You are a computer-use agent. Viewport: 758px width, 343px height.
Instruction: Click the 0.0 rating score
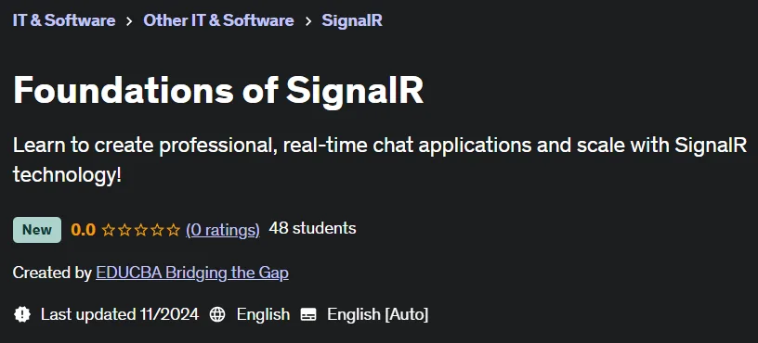click(x=84, y=230)
